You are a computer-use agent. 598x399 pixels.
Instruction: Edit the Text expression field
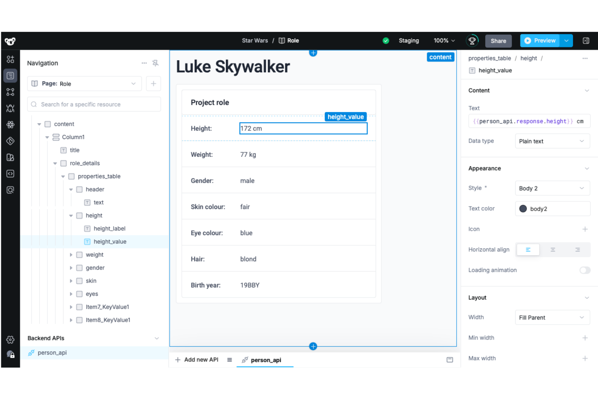(x=529, y=121)
